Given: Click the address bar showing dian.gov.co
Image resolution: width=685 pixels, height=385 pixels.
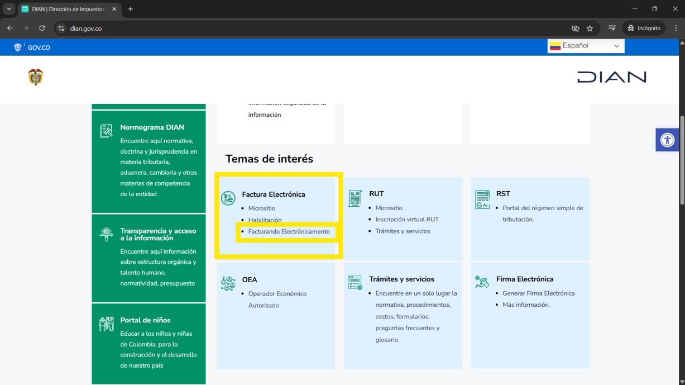Looking at the screenshot, I should coord(313,28).
